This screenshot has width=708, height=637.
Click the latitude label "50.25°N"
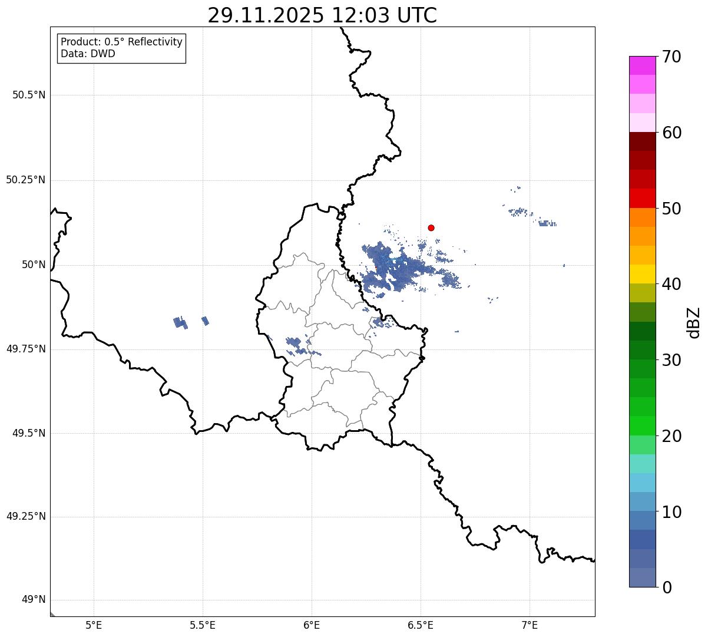(25, 180)
